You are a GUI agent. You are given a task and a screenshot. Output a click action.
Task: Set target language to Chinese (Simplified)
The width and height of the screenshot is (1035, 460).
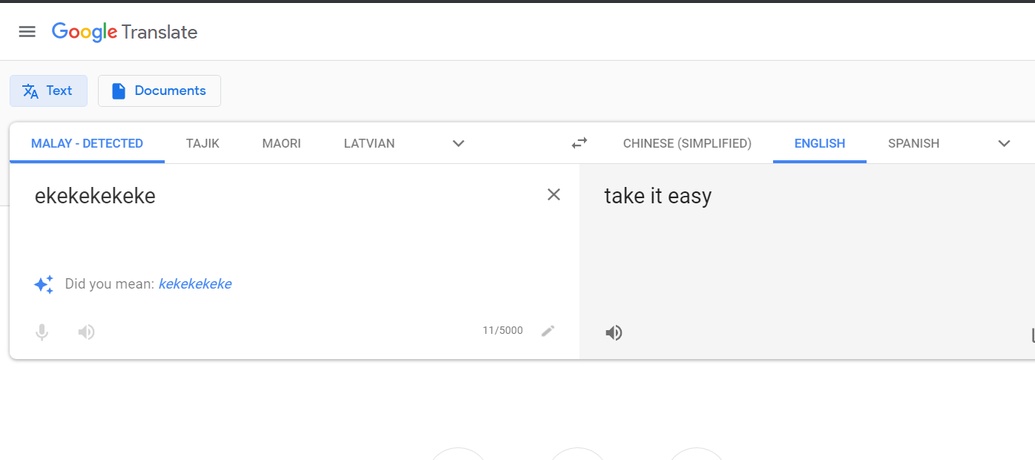(x=687, y=143)
